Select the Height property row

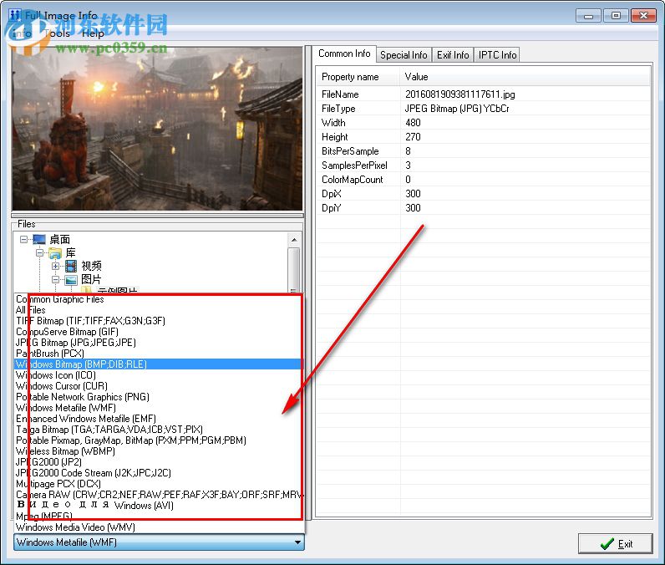483,137
